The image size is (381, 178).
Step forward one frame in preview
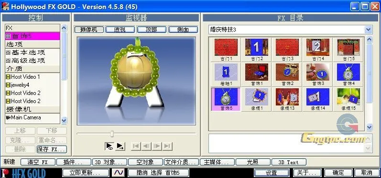point(157,146)
